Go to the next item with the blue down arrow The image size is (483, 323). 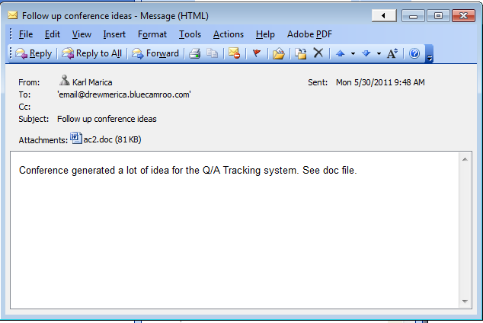click(x=366, y=53)
